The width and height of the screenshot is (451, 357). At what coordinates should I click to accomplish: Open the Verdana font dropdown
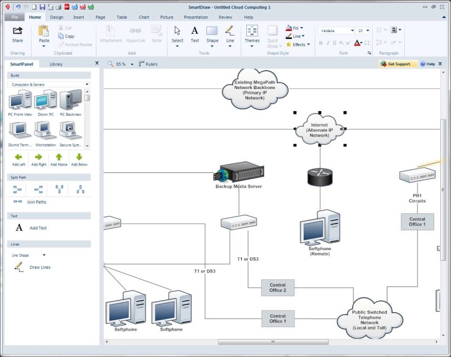point(352,30)
